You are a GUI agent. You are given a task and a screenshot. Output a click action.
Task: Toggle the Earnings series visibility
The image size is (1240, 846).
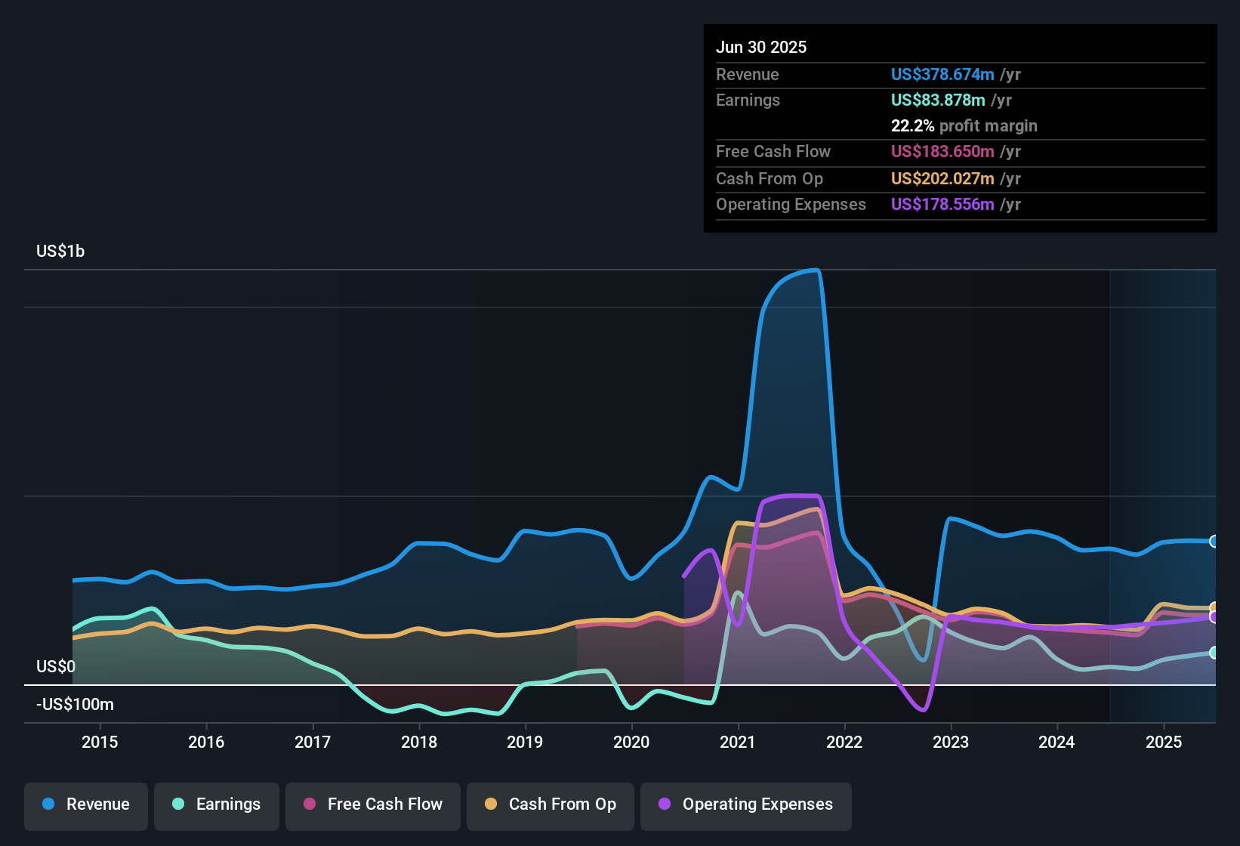(217, 804)
